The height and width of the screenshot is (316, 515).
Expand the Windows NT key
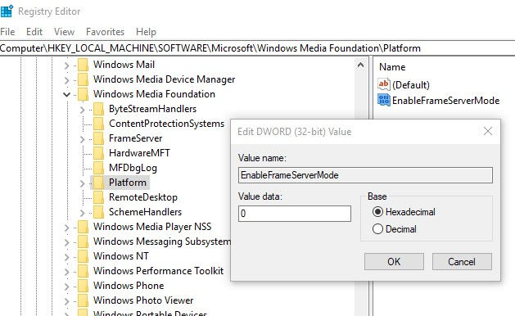pyautogui.click(x=66, y=257)
